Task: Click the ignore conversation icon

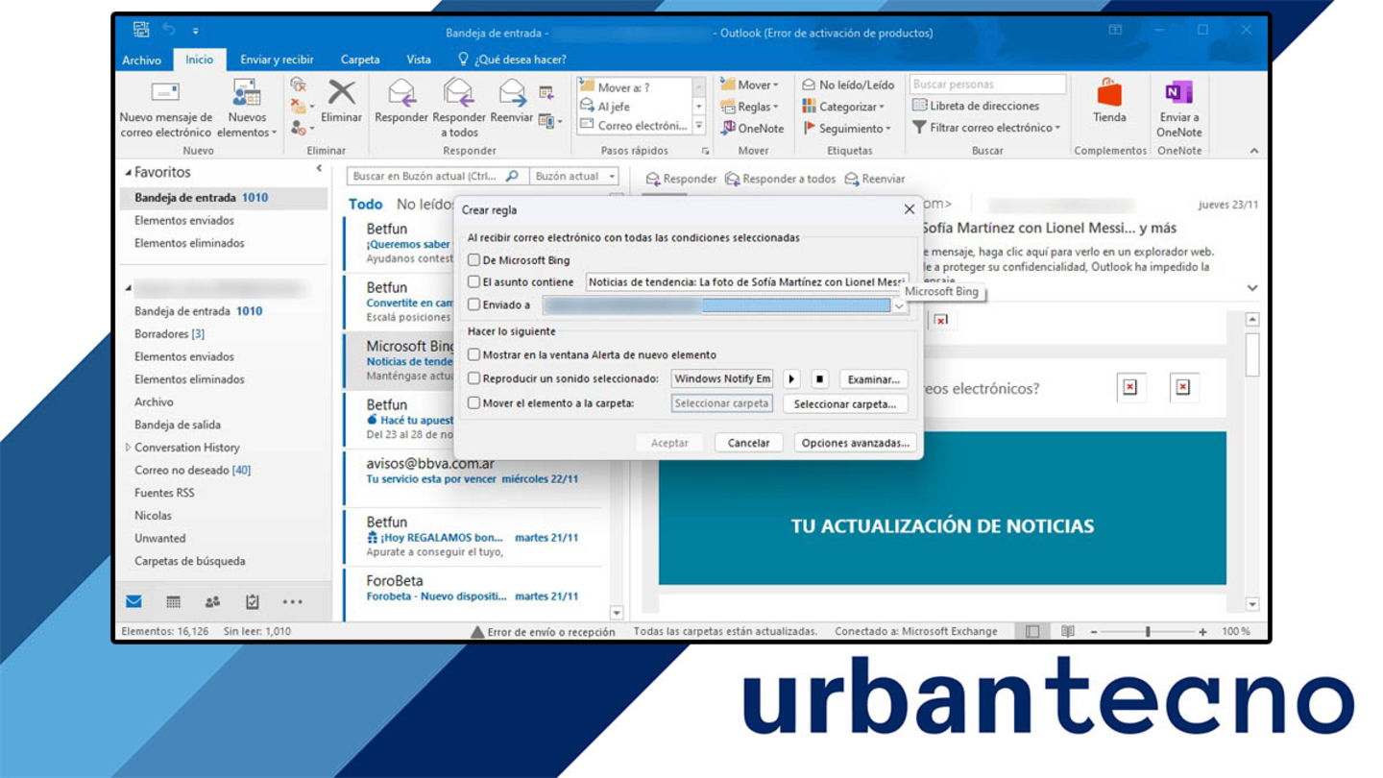Action: point(298,85)
